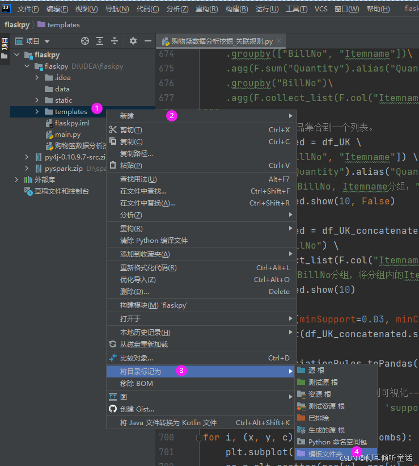Click the external libraries icon
The image size is (419, 466).
point(28,179)
